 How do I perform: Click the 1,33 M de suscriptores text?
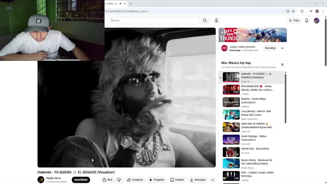click(x=57, y=182)
